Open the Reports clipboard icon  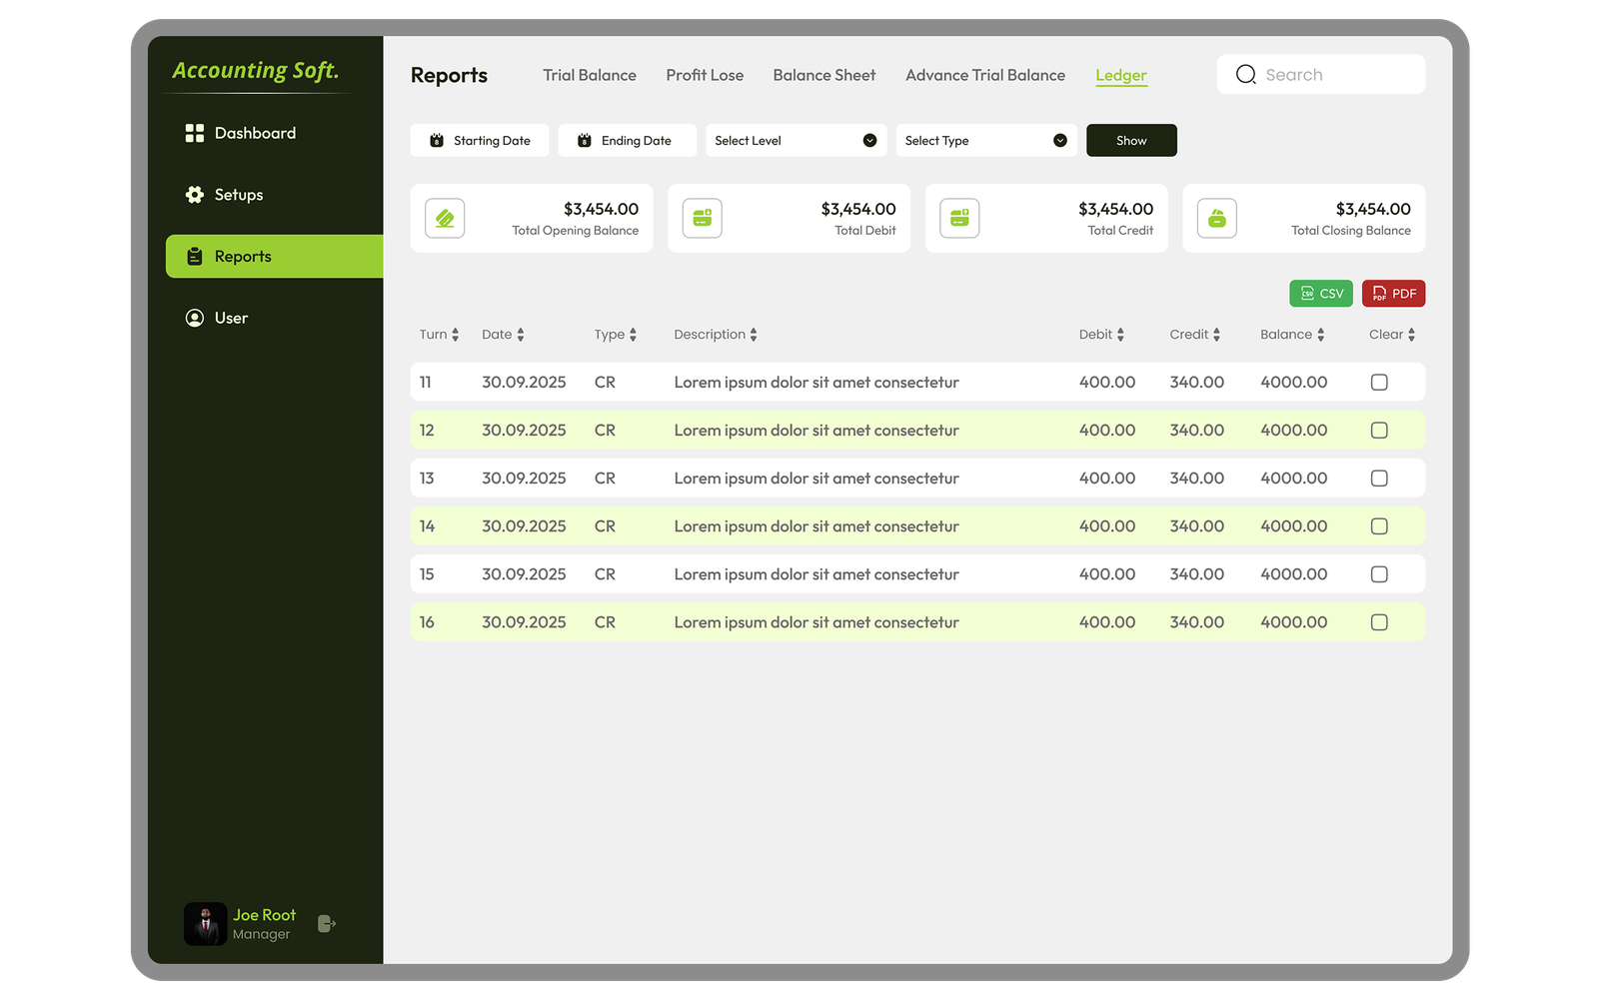(194, 256)
